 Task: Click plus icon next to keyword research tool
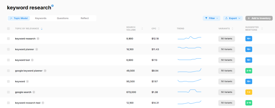pos(43,103)
